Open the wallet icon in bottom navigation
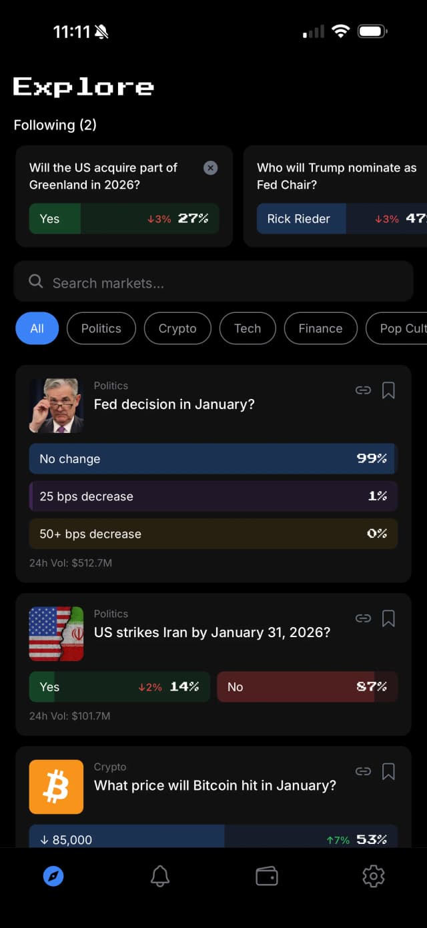The height and width of the screenshot is (928, 427). [x=267, y=876]
